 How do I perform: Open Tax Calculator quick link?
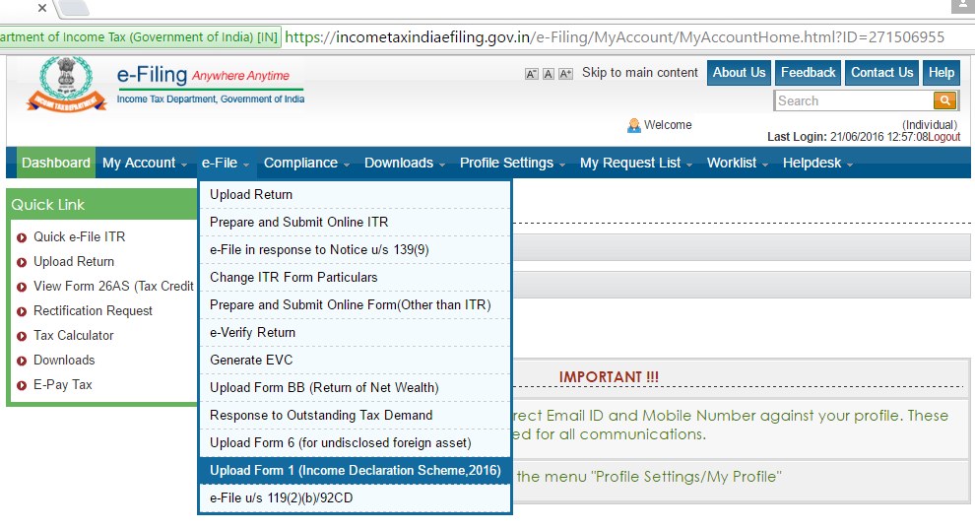coord(74,336)
